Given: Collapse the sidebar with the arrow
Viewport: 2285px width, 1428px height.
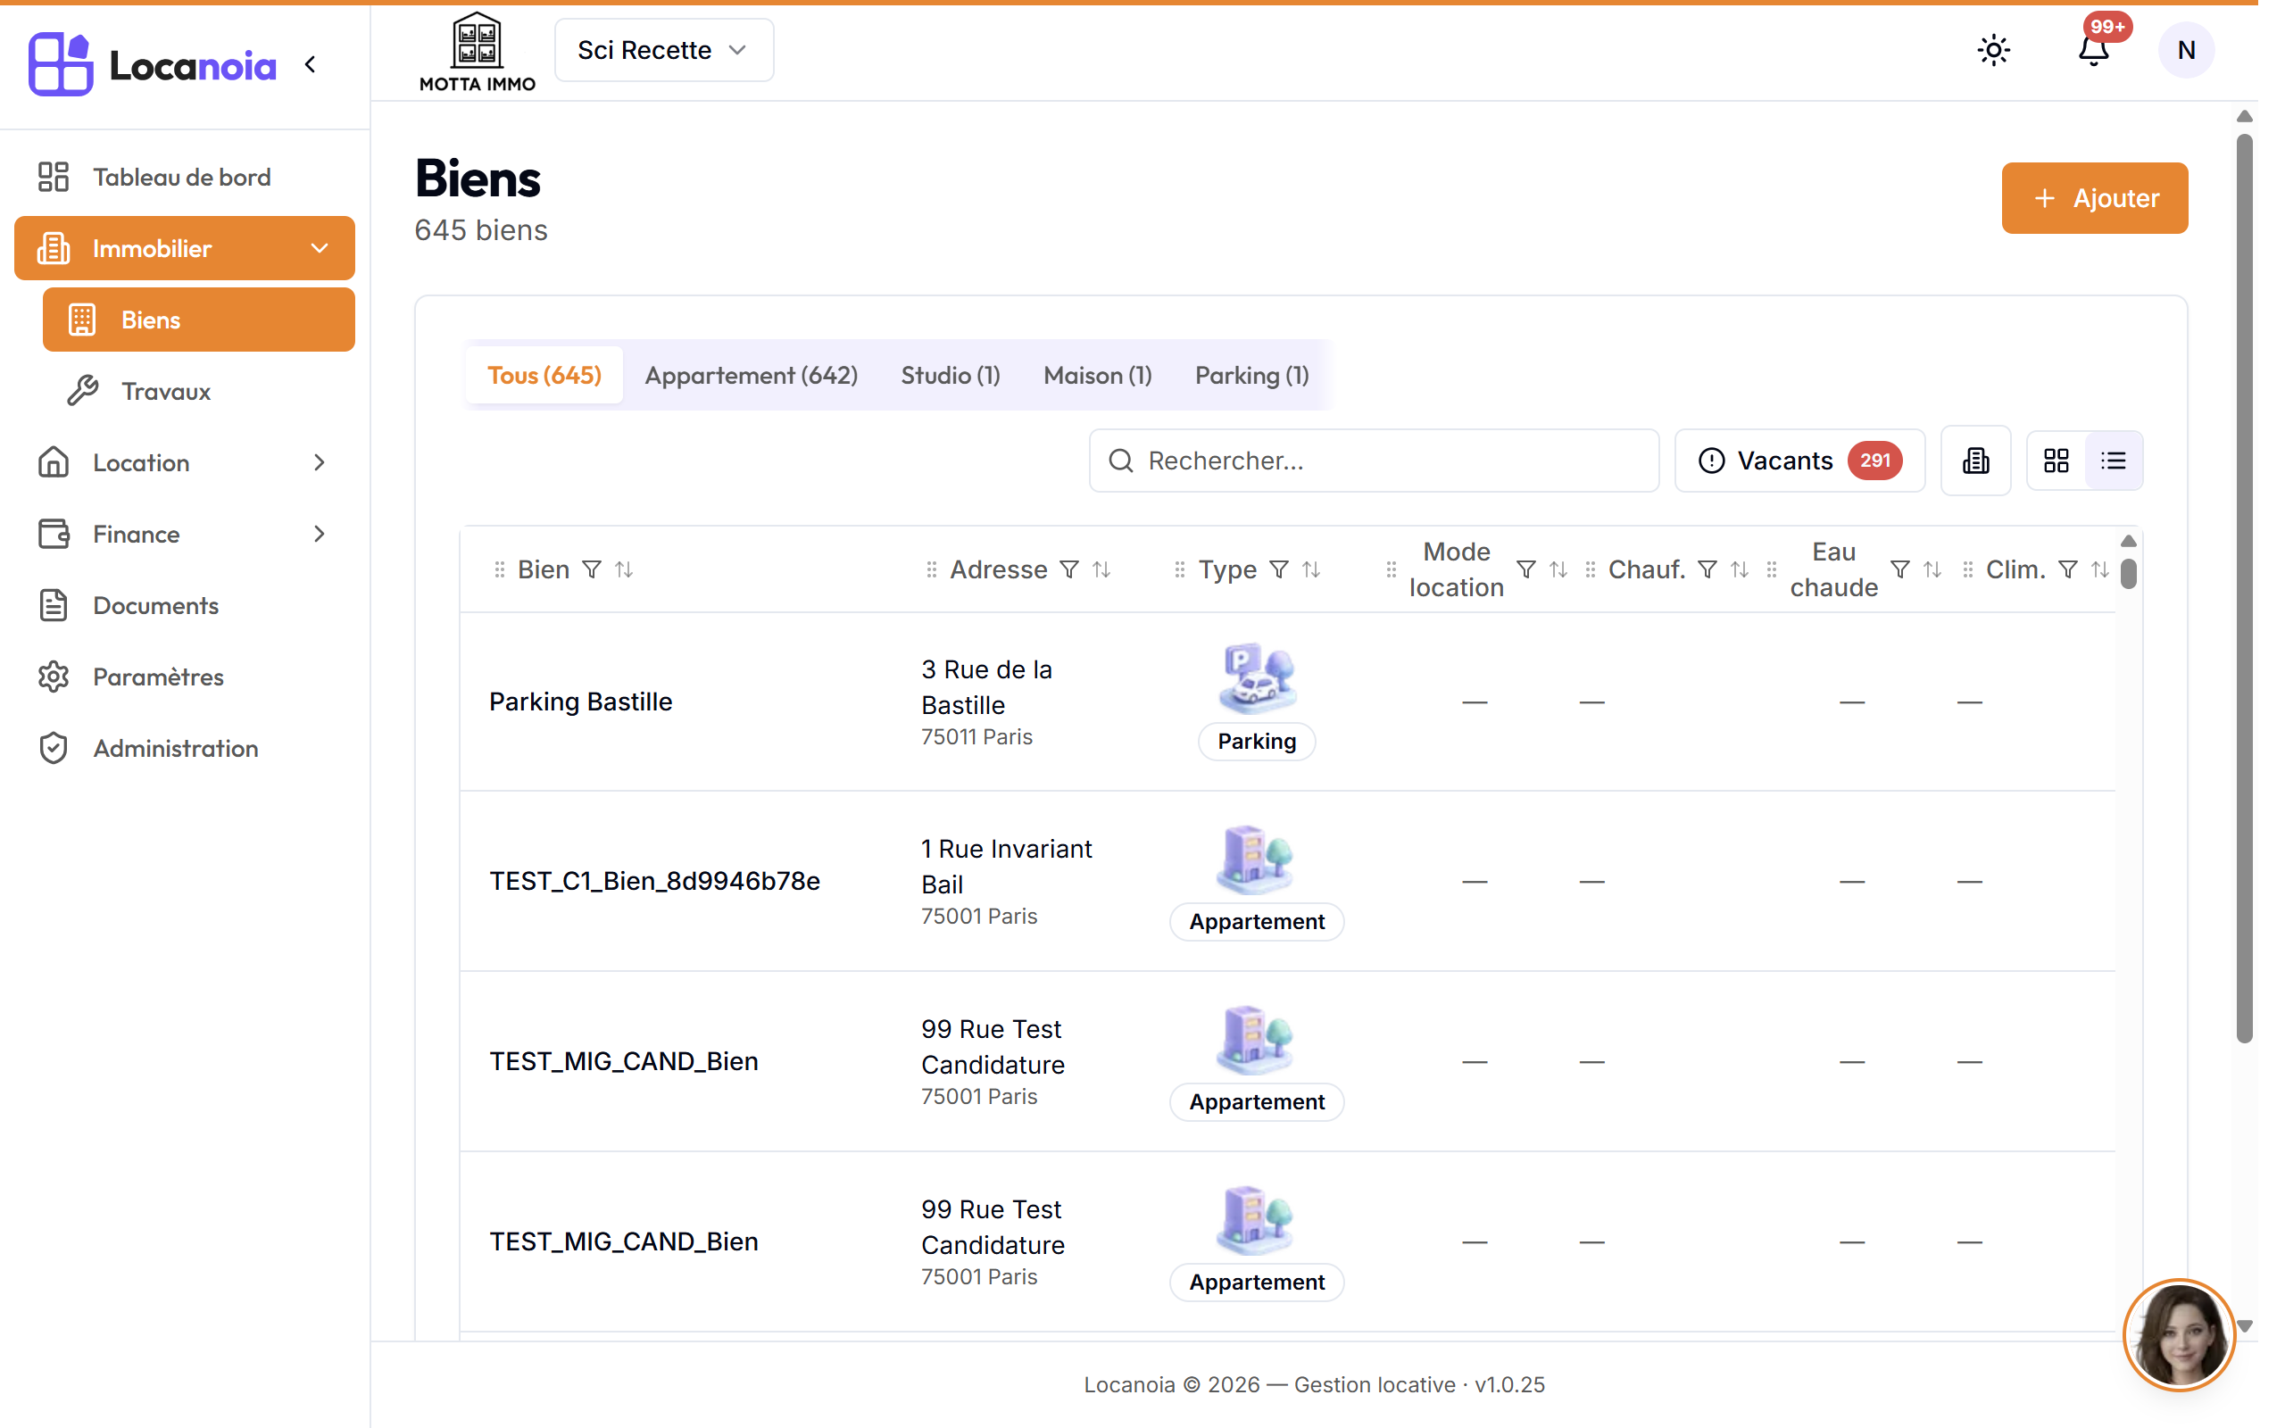Looking at the screenshot, I should (x=311, y=64).
